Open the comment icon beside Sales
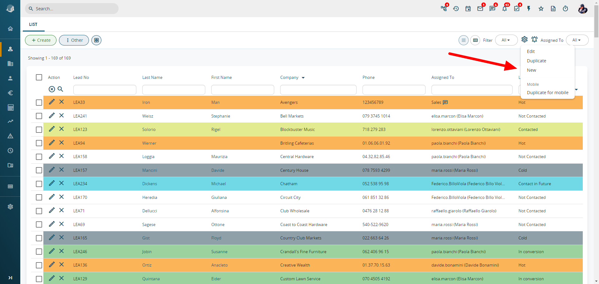This screenshot has width=599, height=284. click(445, 103)
